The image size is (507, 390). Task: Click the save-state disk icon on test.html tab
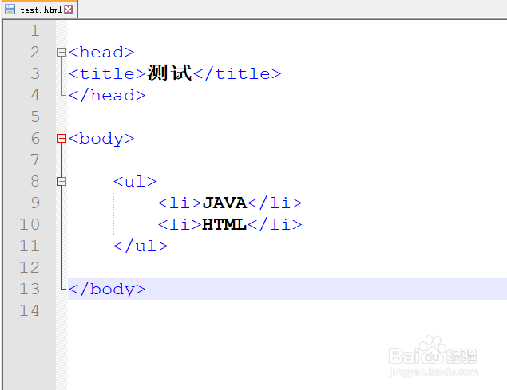10,9
